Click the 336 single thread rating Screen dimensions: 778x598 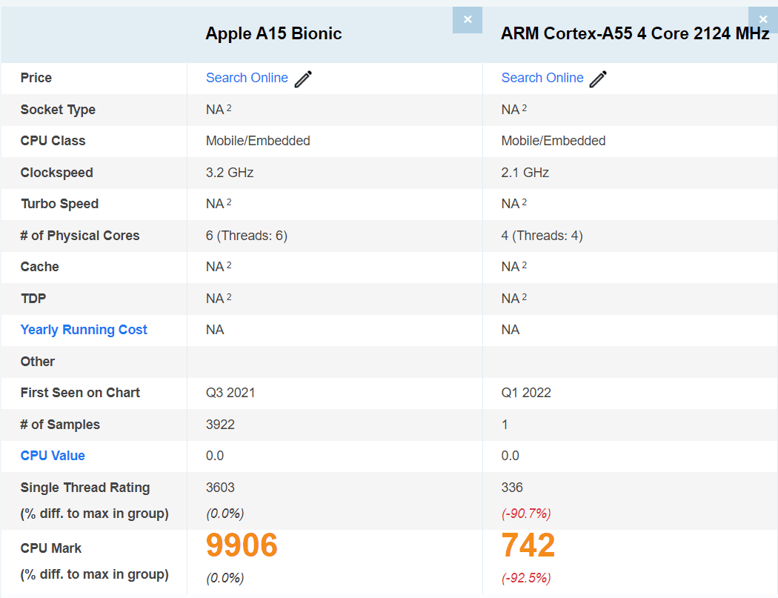point(511,488)
